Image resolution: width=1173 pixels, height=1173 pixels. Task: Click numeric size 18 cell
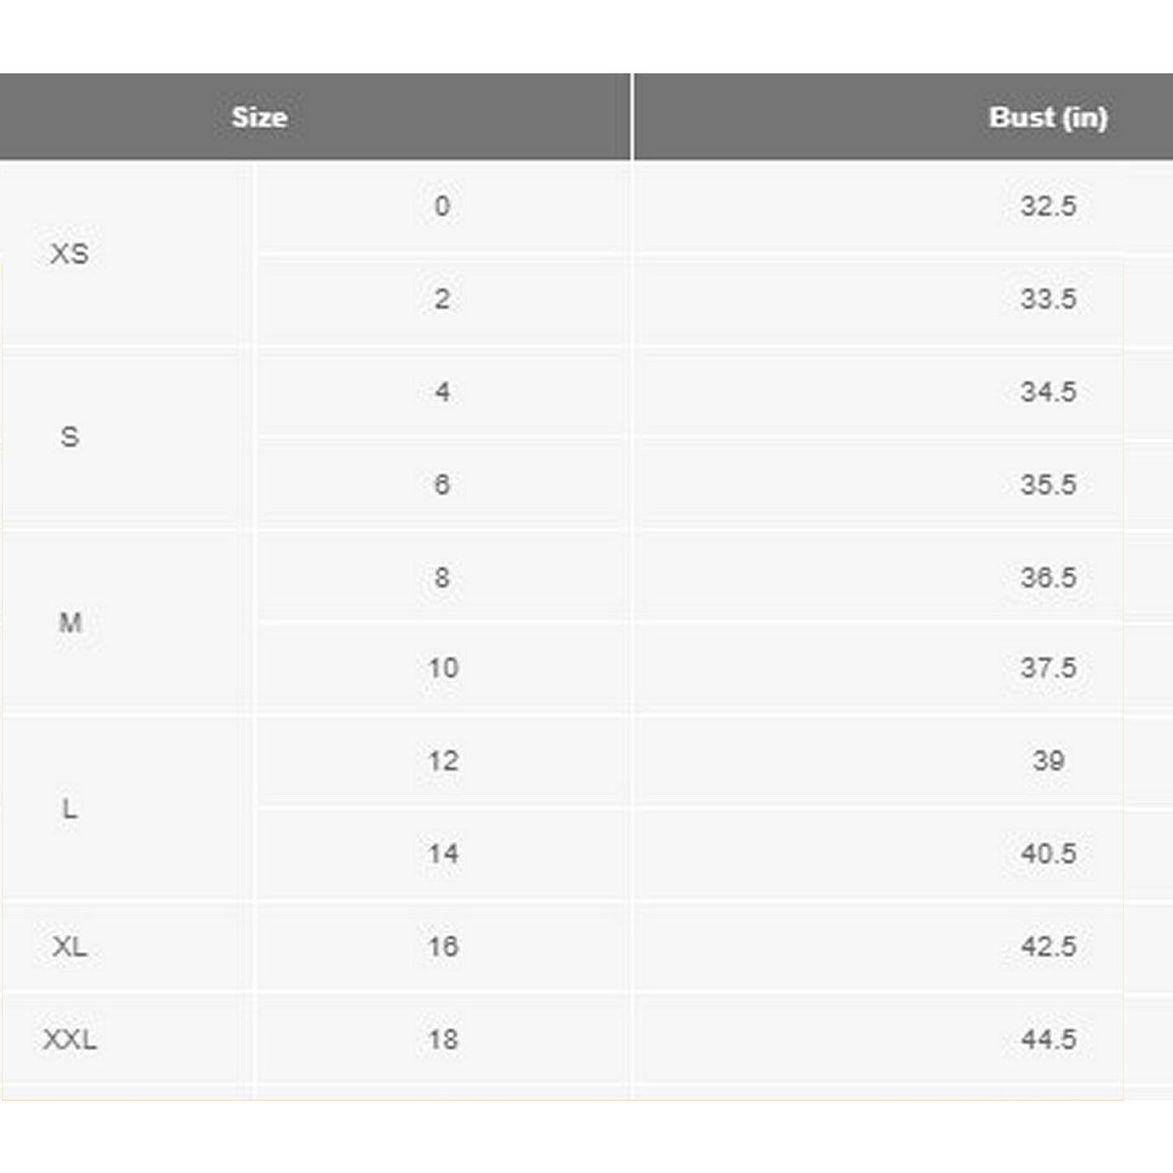[x=443, y=1039]
